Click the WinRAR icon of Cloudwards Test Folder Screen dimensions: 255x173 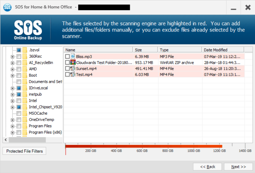coord(73,63)
